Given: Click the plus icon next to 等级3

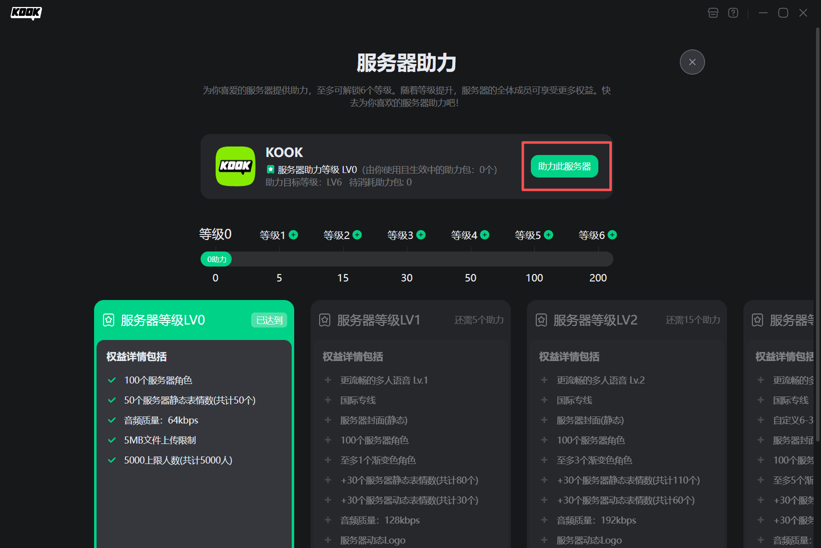Looking at the screenshot, I should tap(421, 235).
